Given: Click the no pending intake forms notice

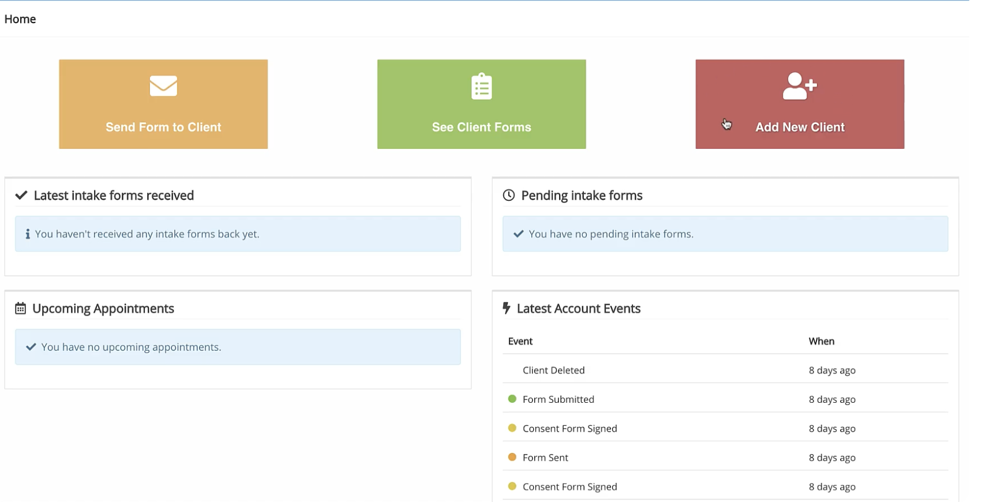Looking at the screenshot, I should click(x=725, y=234).
